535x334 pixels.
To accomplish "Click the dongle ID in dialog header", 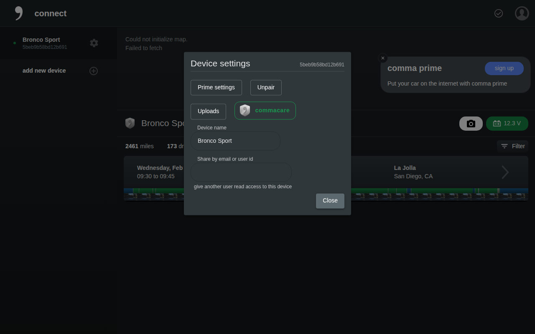I will tap(322, 65).
